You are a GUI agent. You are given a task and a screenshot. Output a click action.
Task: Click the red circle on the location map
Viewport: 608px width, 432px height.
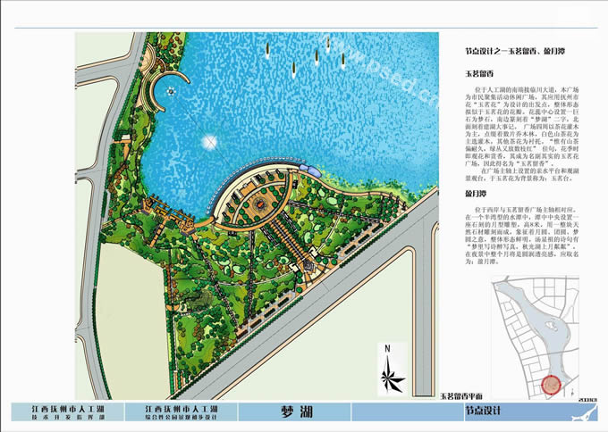[553, 385]
